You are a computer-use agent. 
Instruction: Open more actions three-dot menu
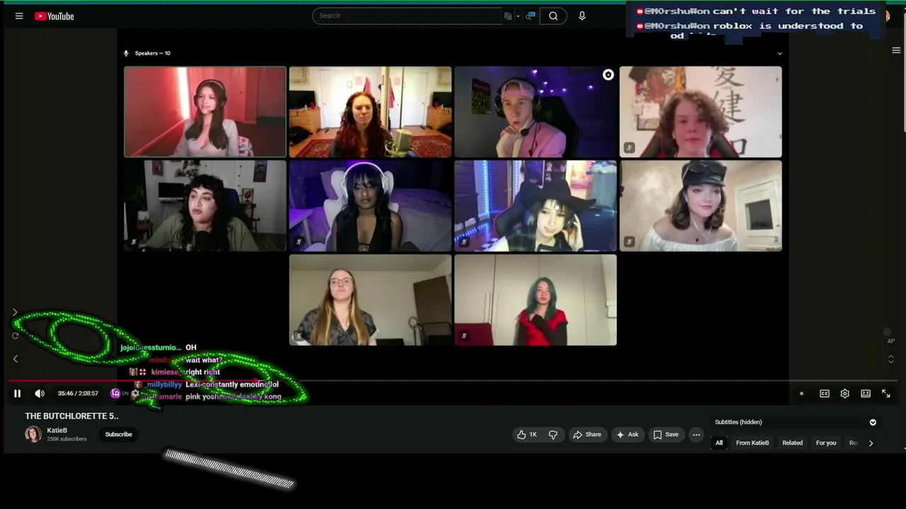click(696, 435)
